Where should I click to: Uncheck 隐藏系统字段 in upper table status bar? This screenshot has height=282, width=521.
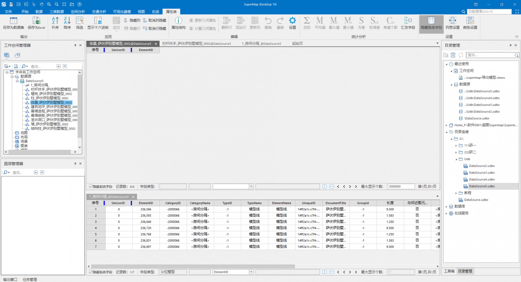[x=90, y=187]
